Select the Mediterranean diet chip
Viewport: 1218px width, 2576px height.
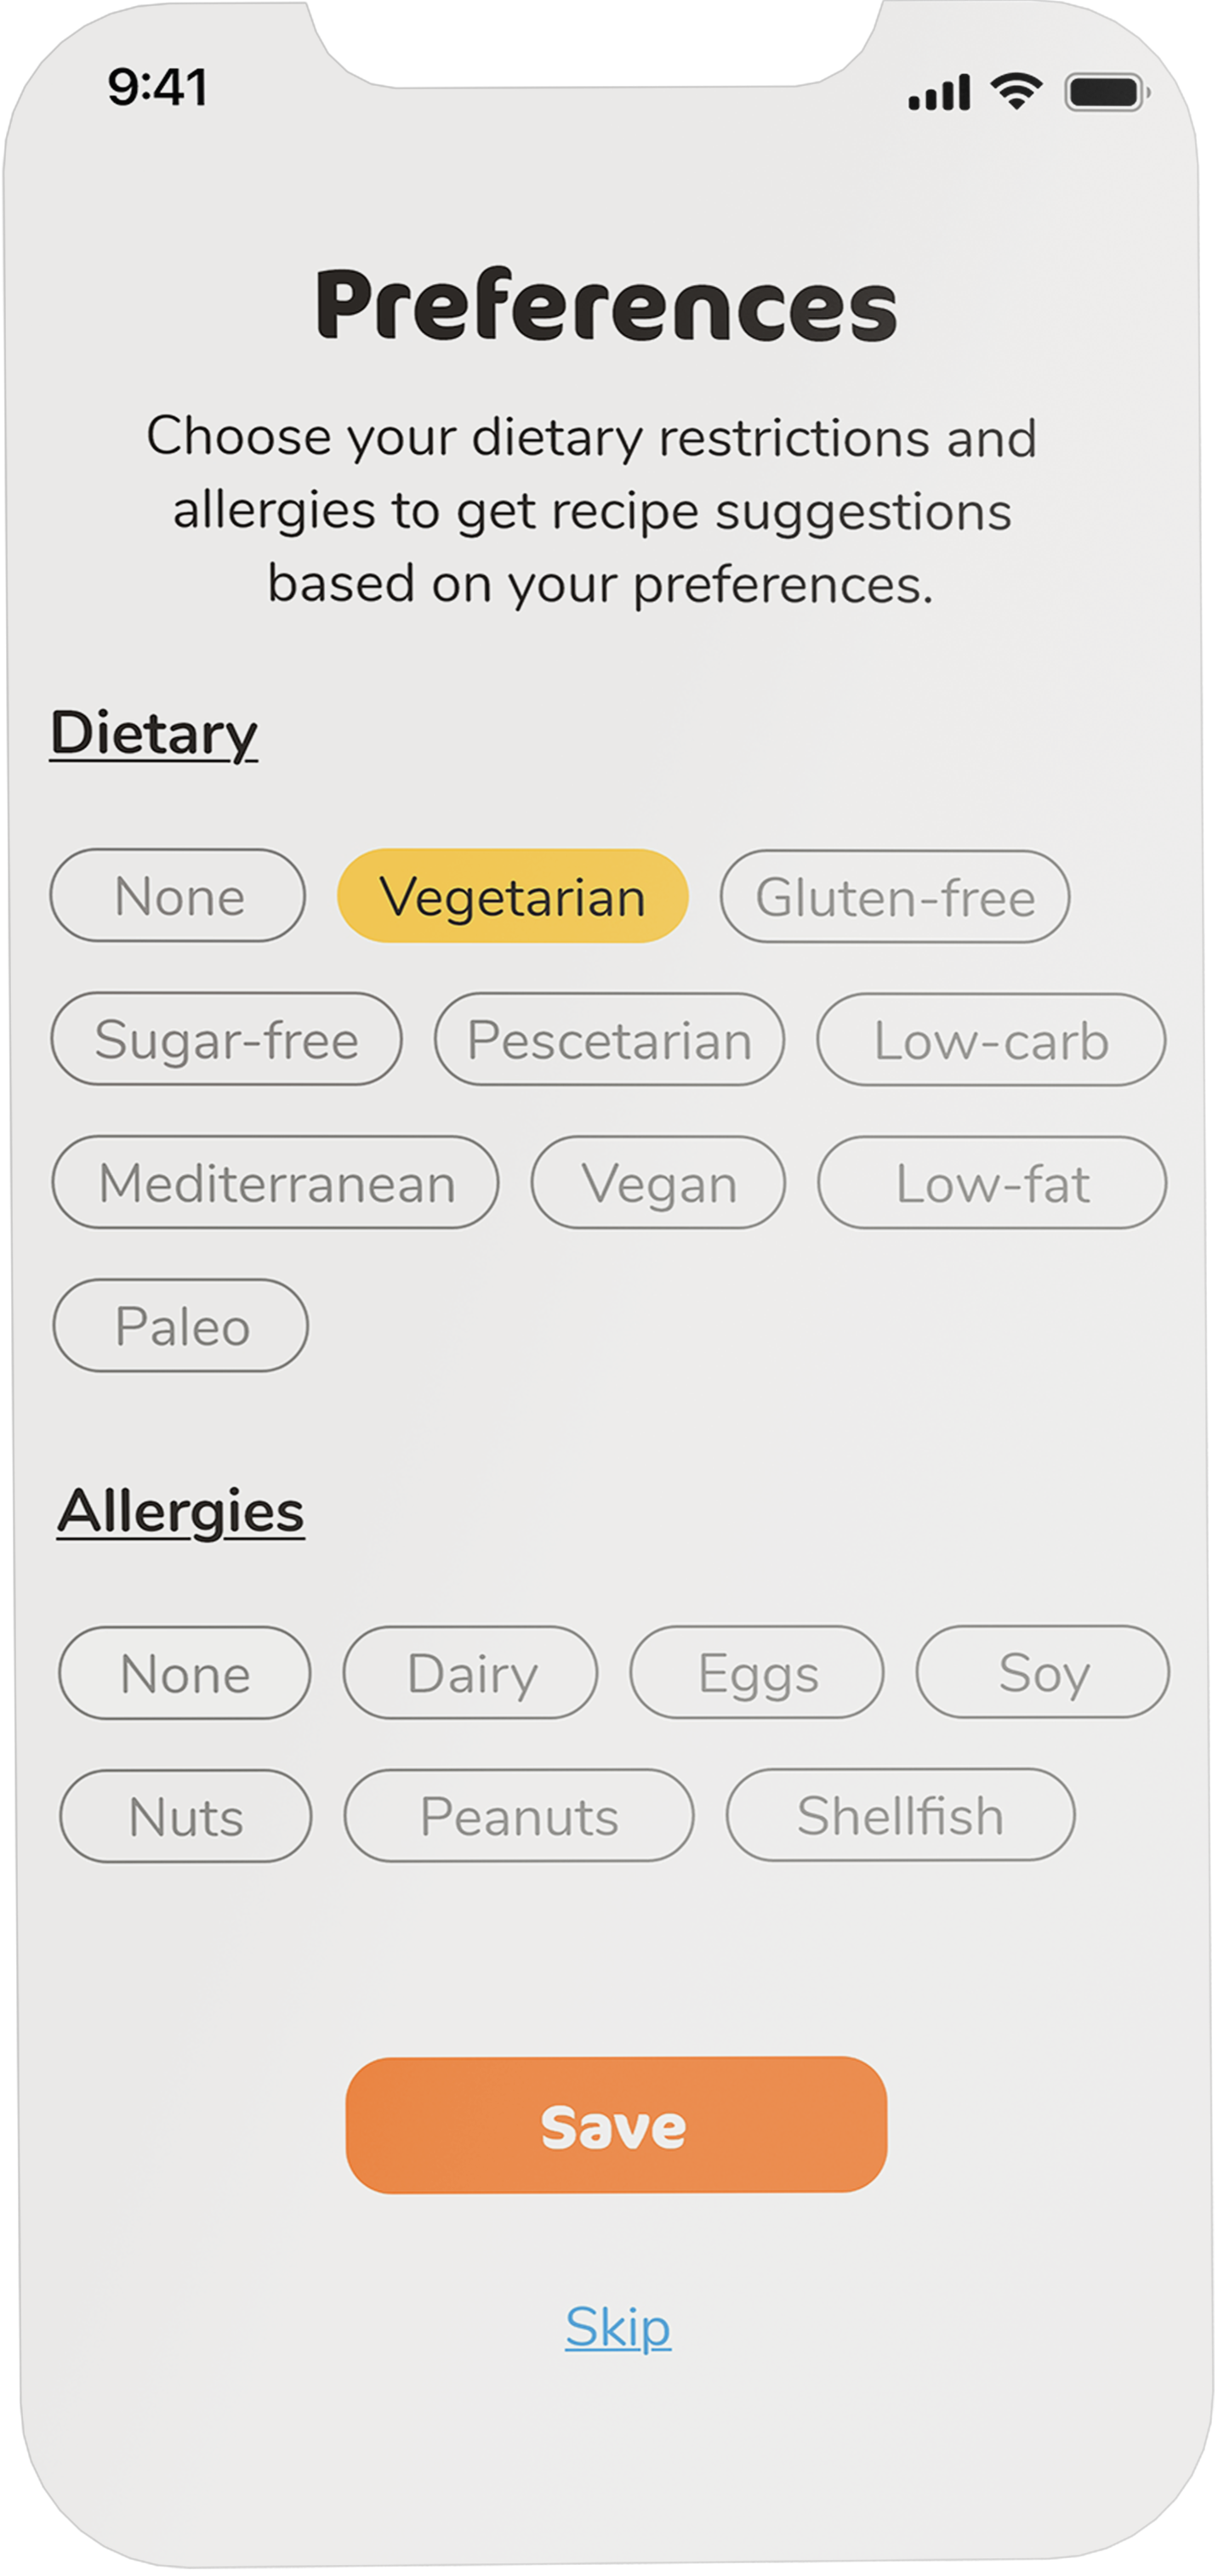[x=276, y=1183]
